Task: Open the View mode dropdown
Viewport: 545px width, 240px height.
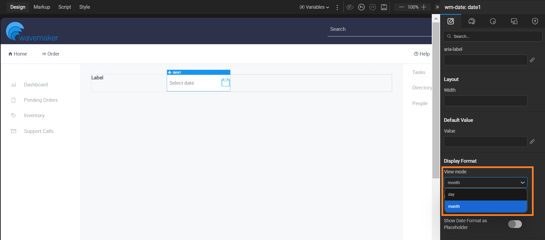Action: click(485, 182)
